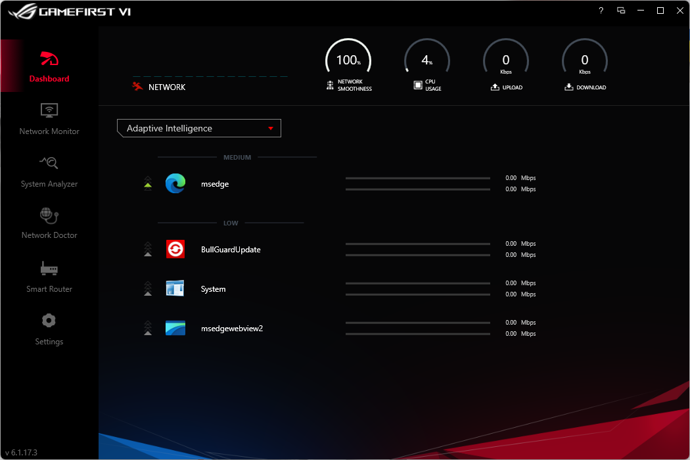Click the msedgewebview2 app icon

[x=175, y=328]
